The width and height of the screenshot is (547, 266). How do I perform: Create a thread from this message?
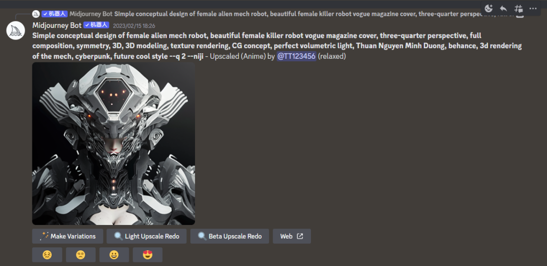pyautogui.click(x=519, y=9)
